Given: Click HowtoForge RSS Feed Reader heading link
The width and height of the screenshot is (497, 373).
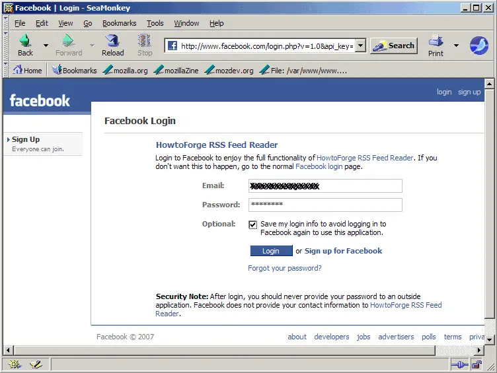Looking at the screenshot, I should pyautogui.click(x=217, y=145).
